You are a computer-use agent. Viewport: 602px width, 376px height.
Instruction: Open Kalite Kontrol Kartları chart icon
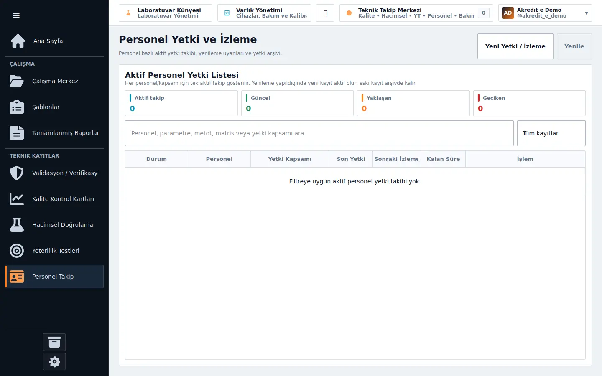click(17, 199)
